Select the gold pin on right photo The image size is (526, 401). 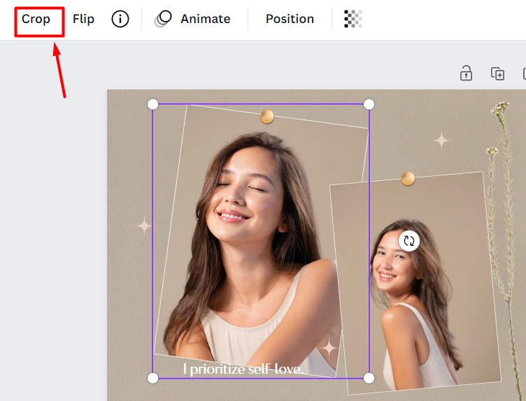click(408, 180)
